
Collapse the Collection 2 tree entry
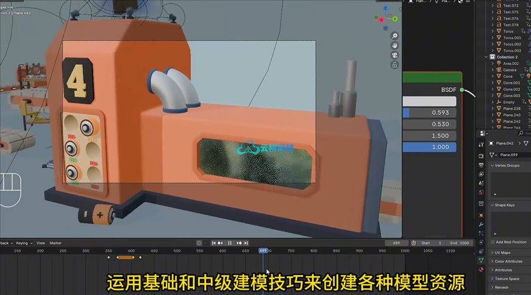pos(487,57)
